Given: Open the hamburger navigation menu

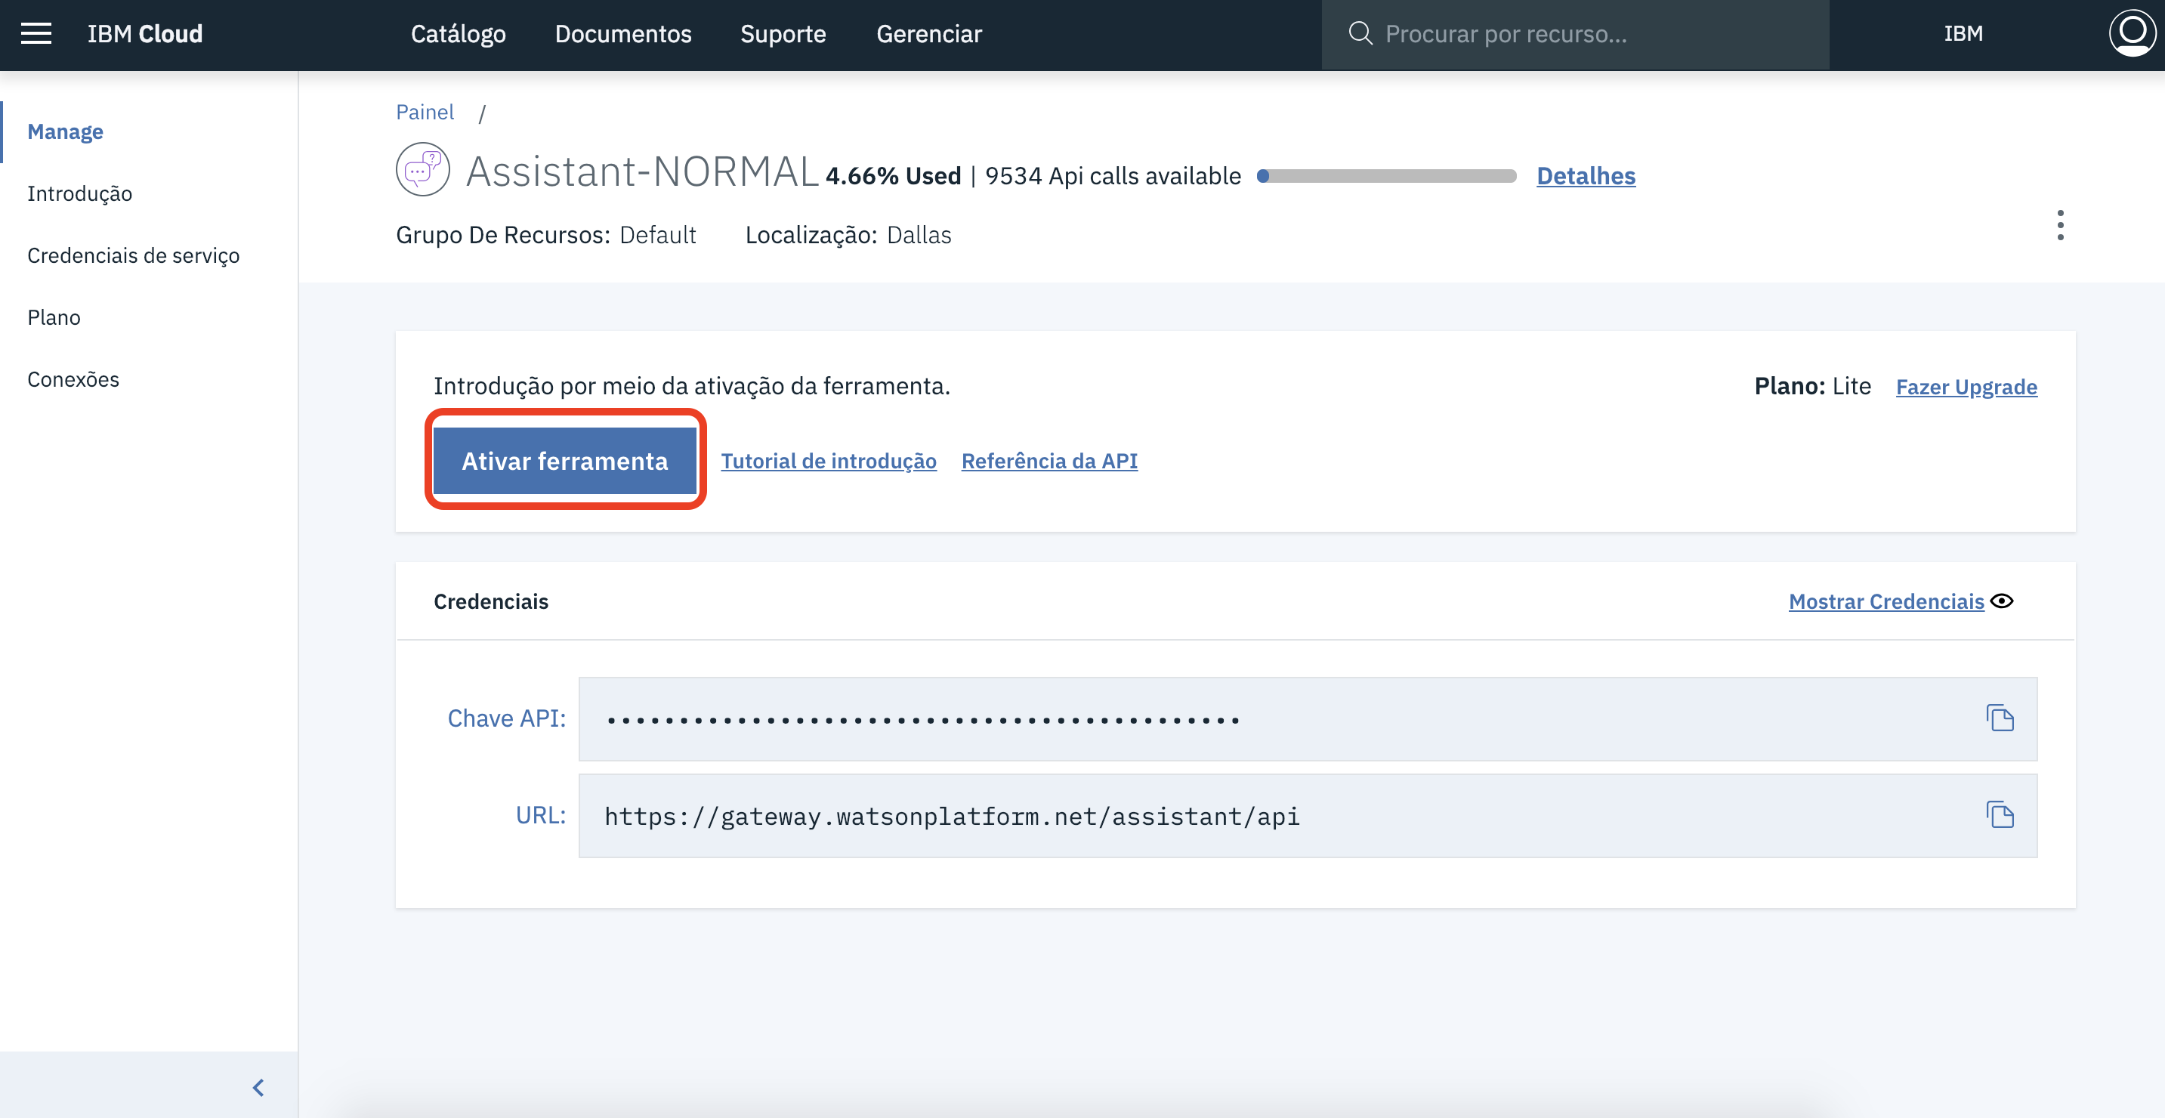Looking at the screenshot, I should coord(36,34).
